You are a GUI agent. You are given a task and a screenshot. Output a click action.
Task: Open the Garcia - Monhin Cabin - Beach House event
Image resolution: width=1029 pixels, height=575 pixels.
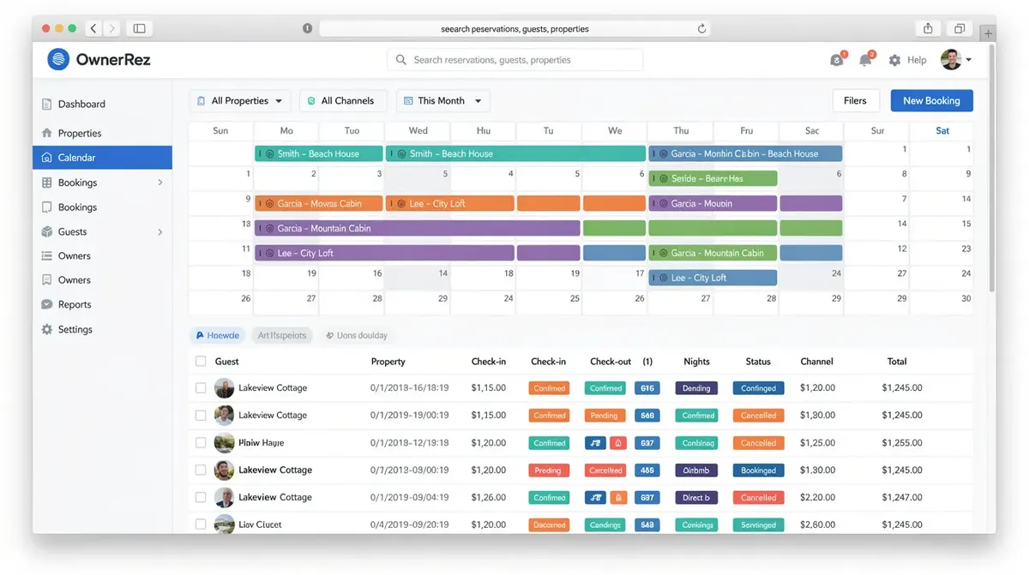tap(745, 154)
